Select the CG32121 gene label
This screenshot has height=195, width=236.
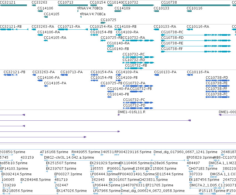point(7,2)
